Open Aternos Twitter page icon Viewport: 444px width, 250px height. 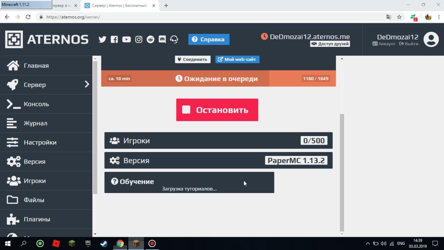coord(102,39)
